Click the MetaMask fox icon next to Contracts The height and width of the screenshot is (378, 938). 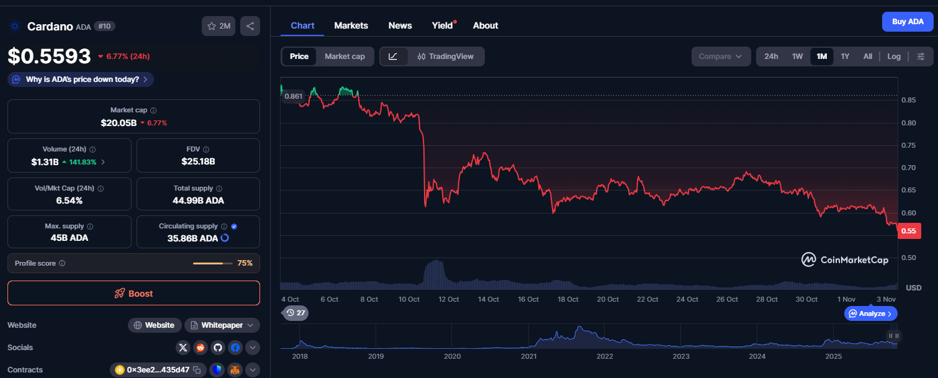(235, 369)
